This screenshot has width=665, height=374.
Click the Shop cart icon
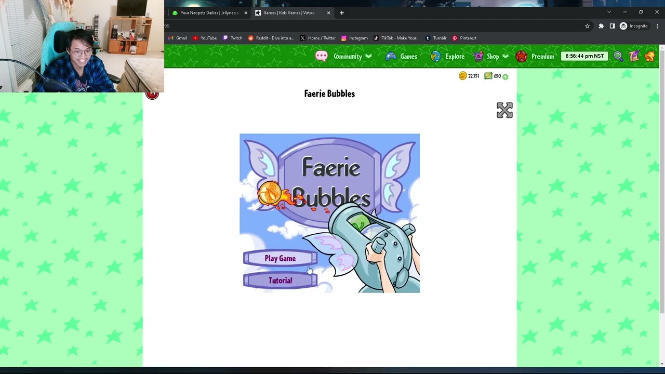(x=478, y=57)
